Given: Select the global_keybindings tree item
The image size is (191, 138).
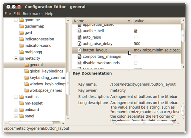Looking at the screenshot, I should click(47, 71).
